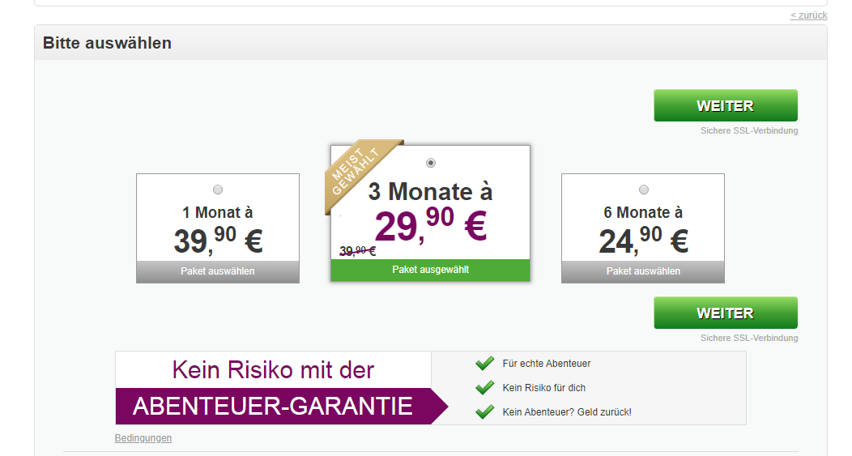Click the Kein Risiko mit der heading
This screenshot has height=456, width=852.
[273, 370]
